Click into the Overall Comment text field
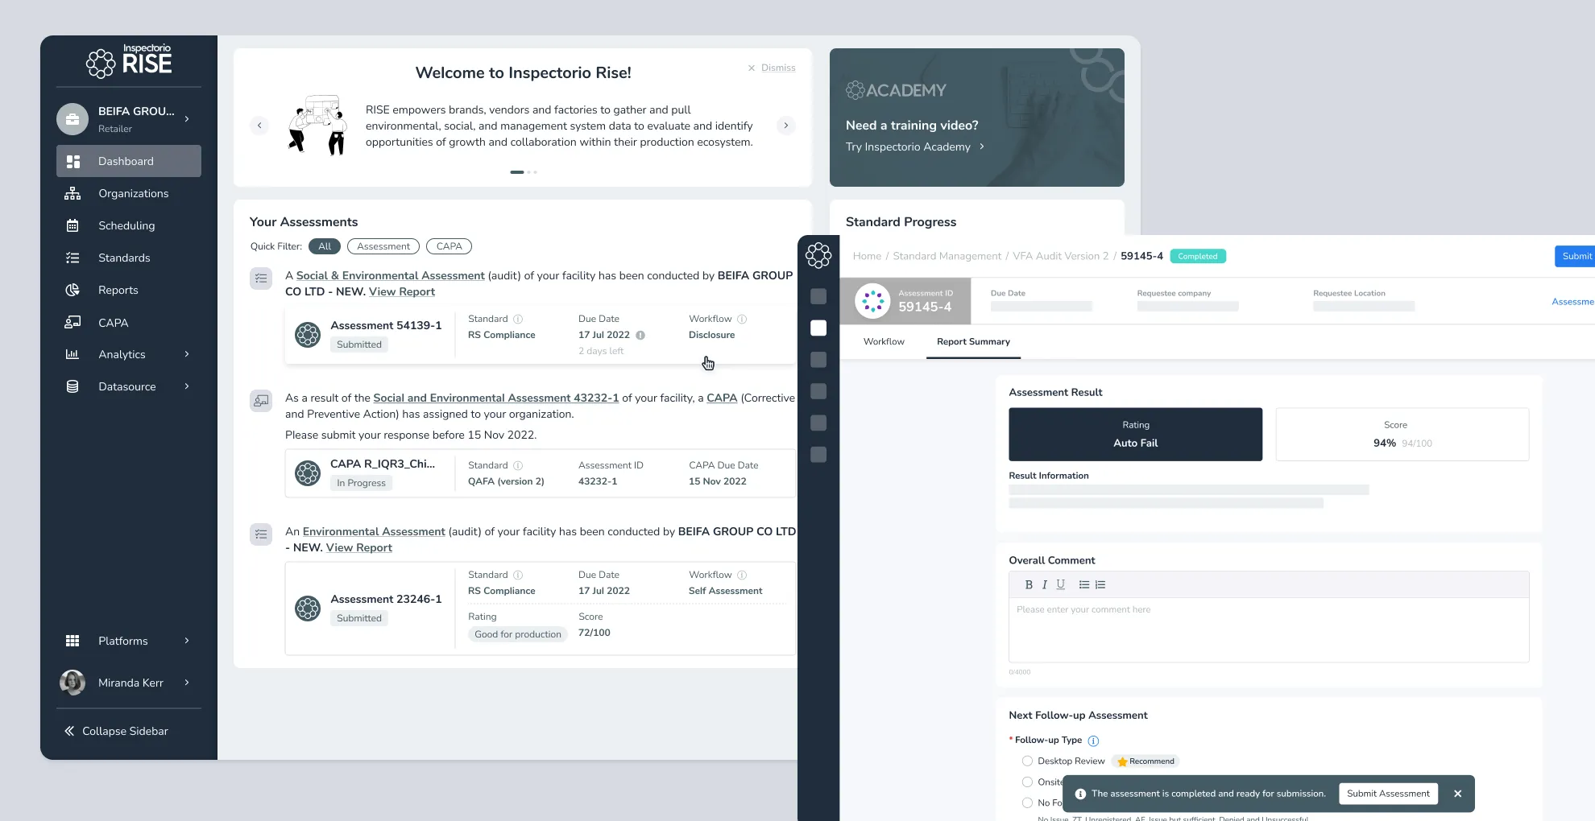The height and width of the screenshot is (821, 1595). (x=1269, y=629)
